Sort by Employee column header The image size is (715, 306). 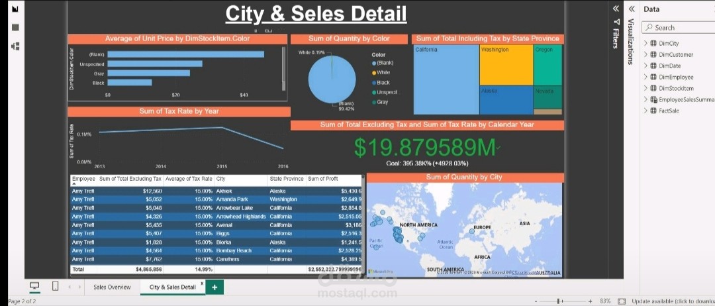(x=83, y=179)
